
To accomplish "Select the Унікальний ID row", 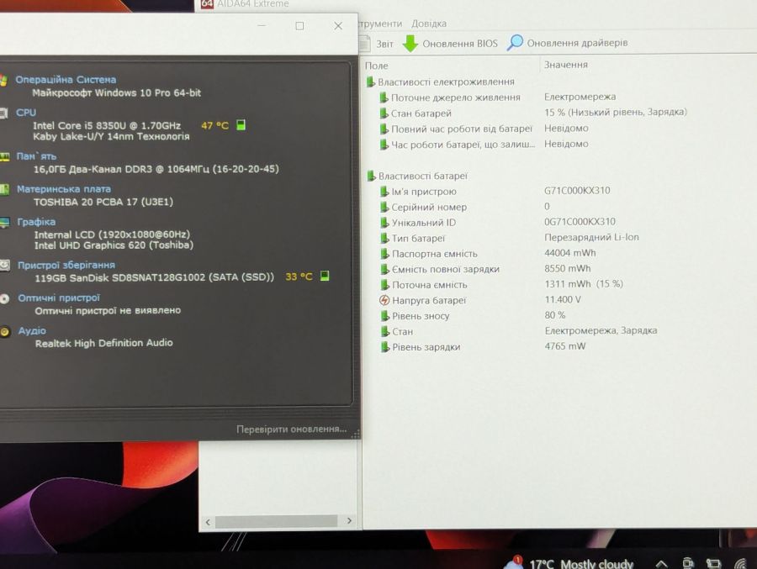I will click(x=418, y=223).
